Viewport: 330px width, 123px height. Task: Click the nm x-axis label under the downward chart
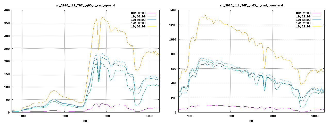click(251, 120)
